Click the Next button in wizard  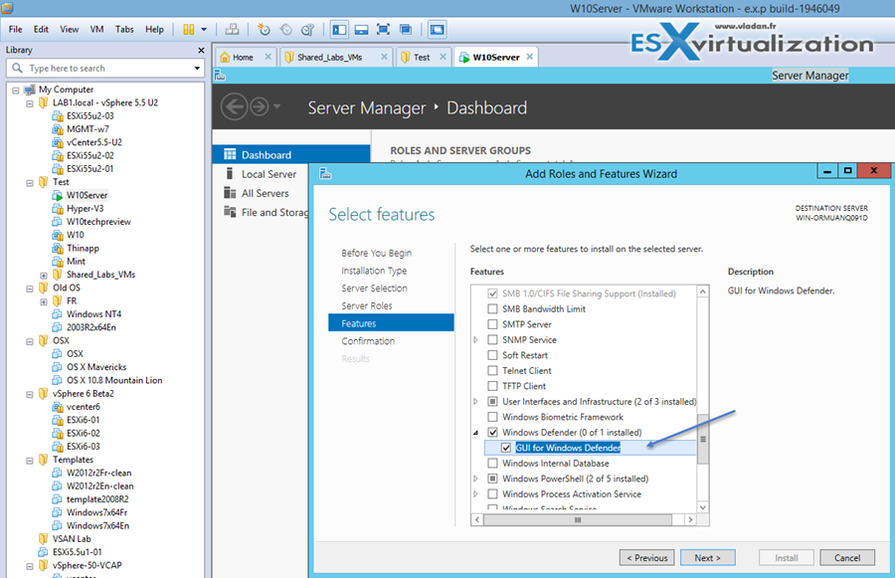(707, 557)
